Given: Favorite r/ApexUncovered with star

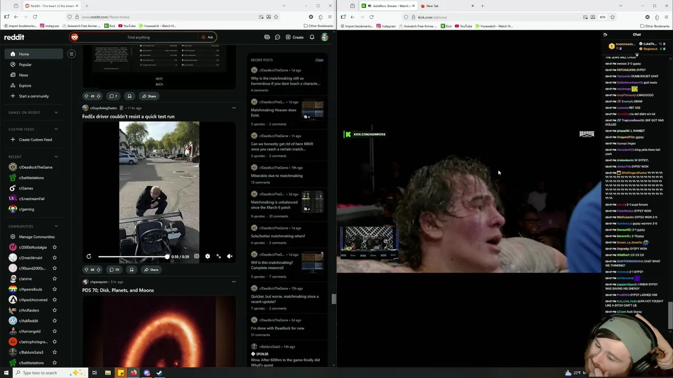Looking at the screenshot, I should tap(55, 300).
